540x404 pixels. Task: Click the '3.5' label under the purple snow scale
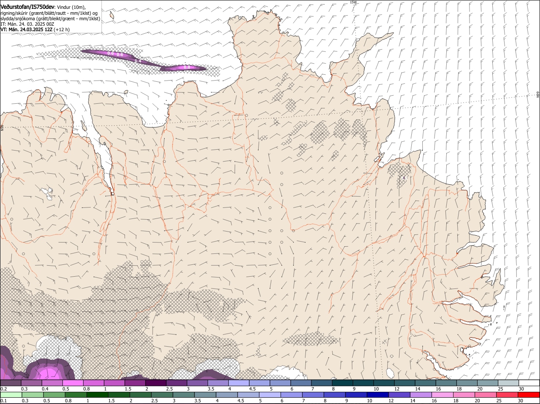tap(211, 389)
